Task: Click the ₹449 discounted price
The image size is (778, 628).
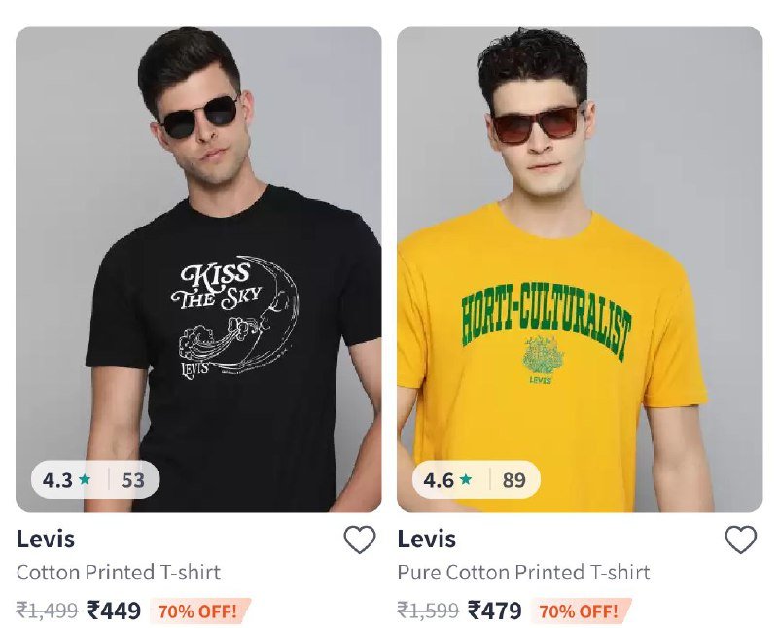Action: (x=114, y=611)
